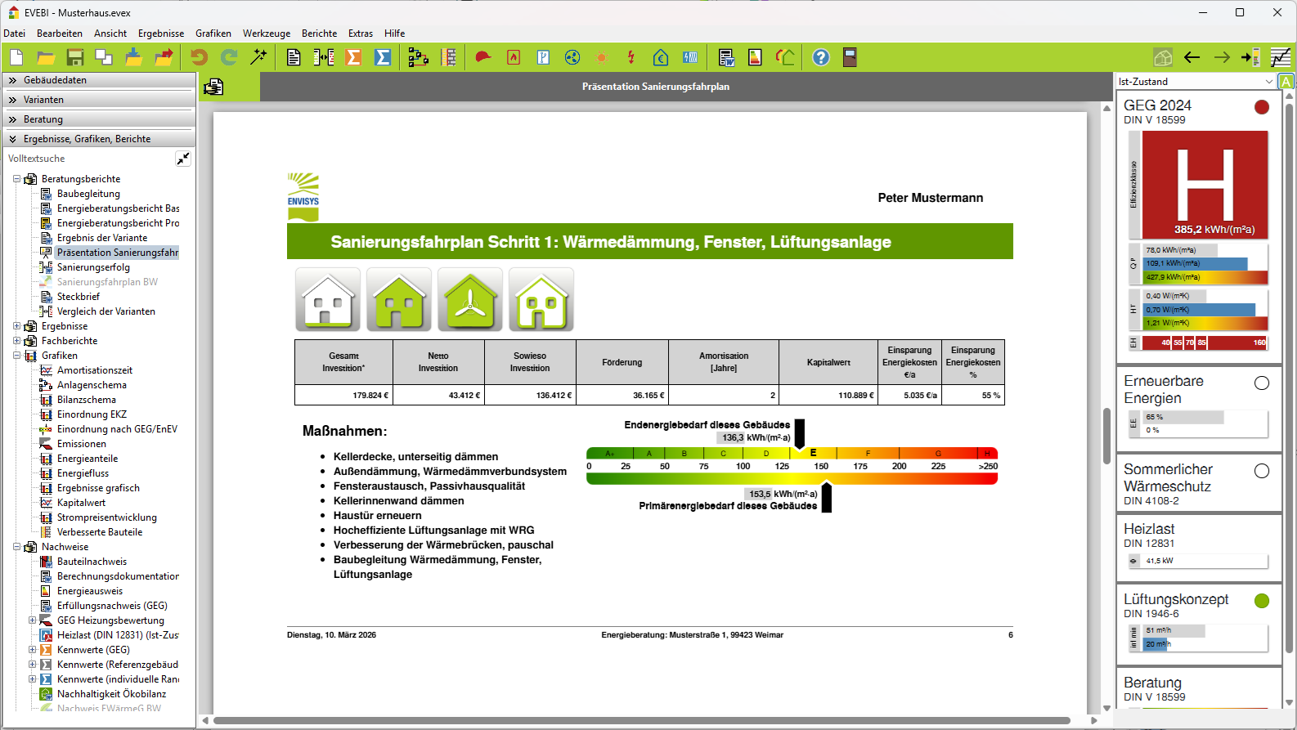This screenshot has width=1297, height=730.
Task: Click the orange sigma toolbar icon
Action: point(353,57)
